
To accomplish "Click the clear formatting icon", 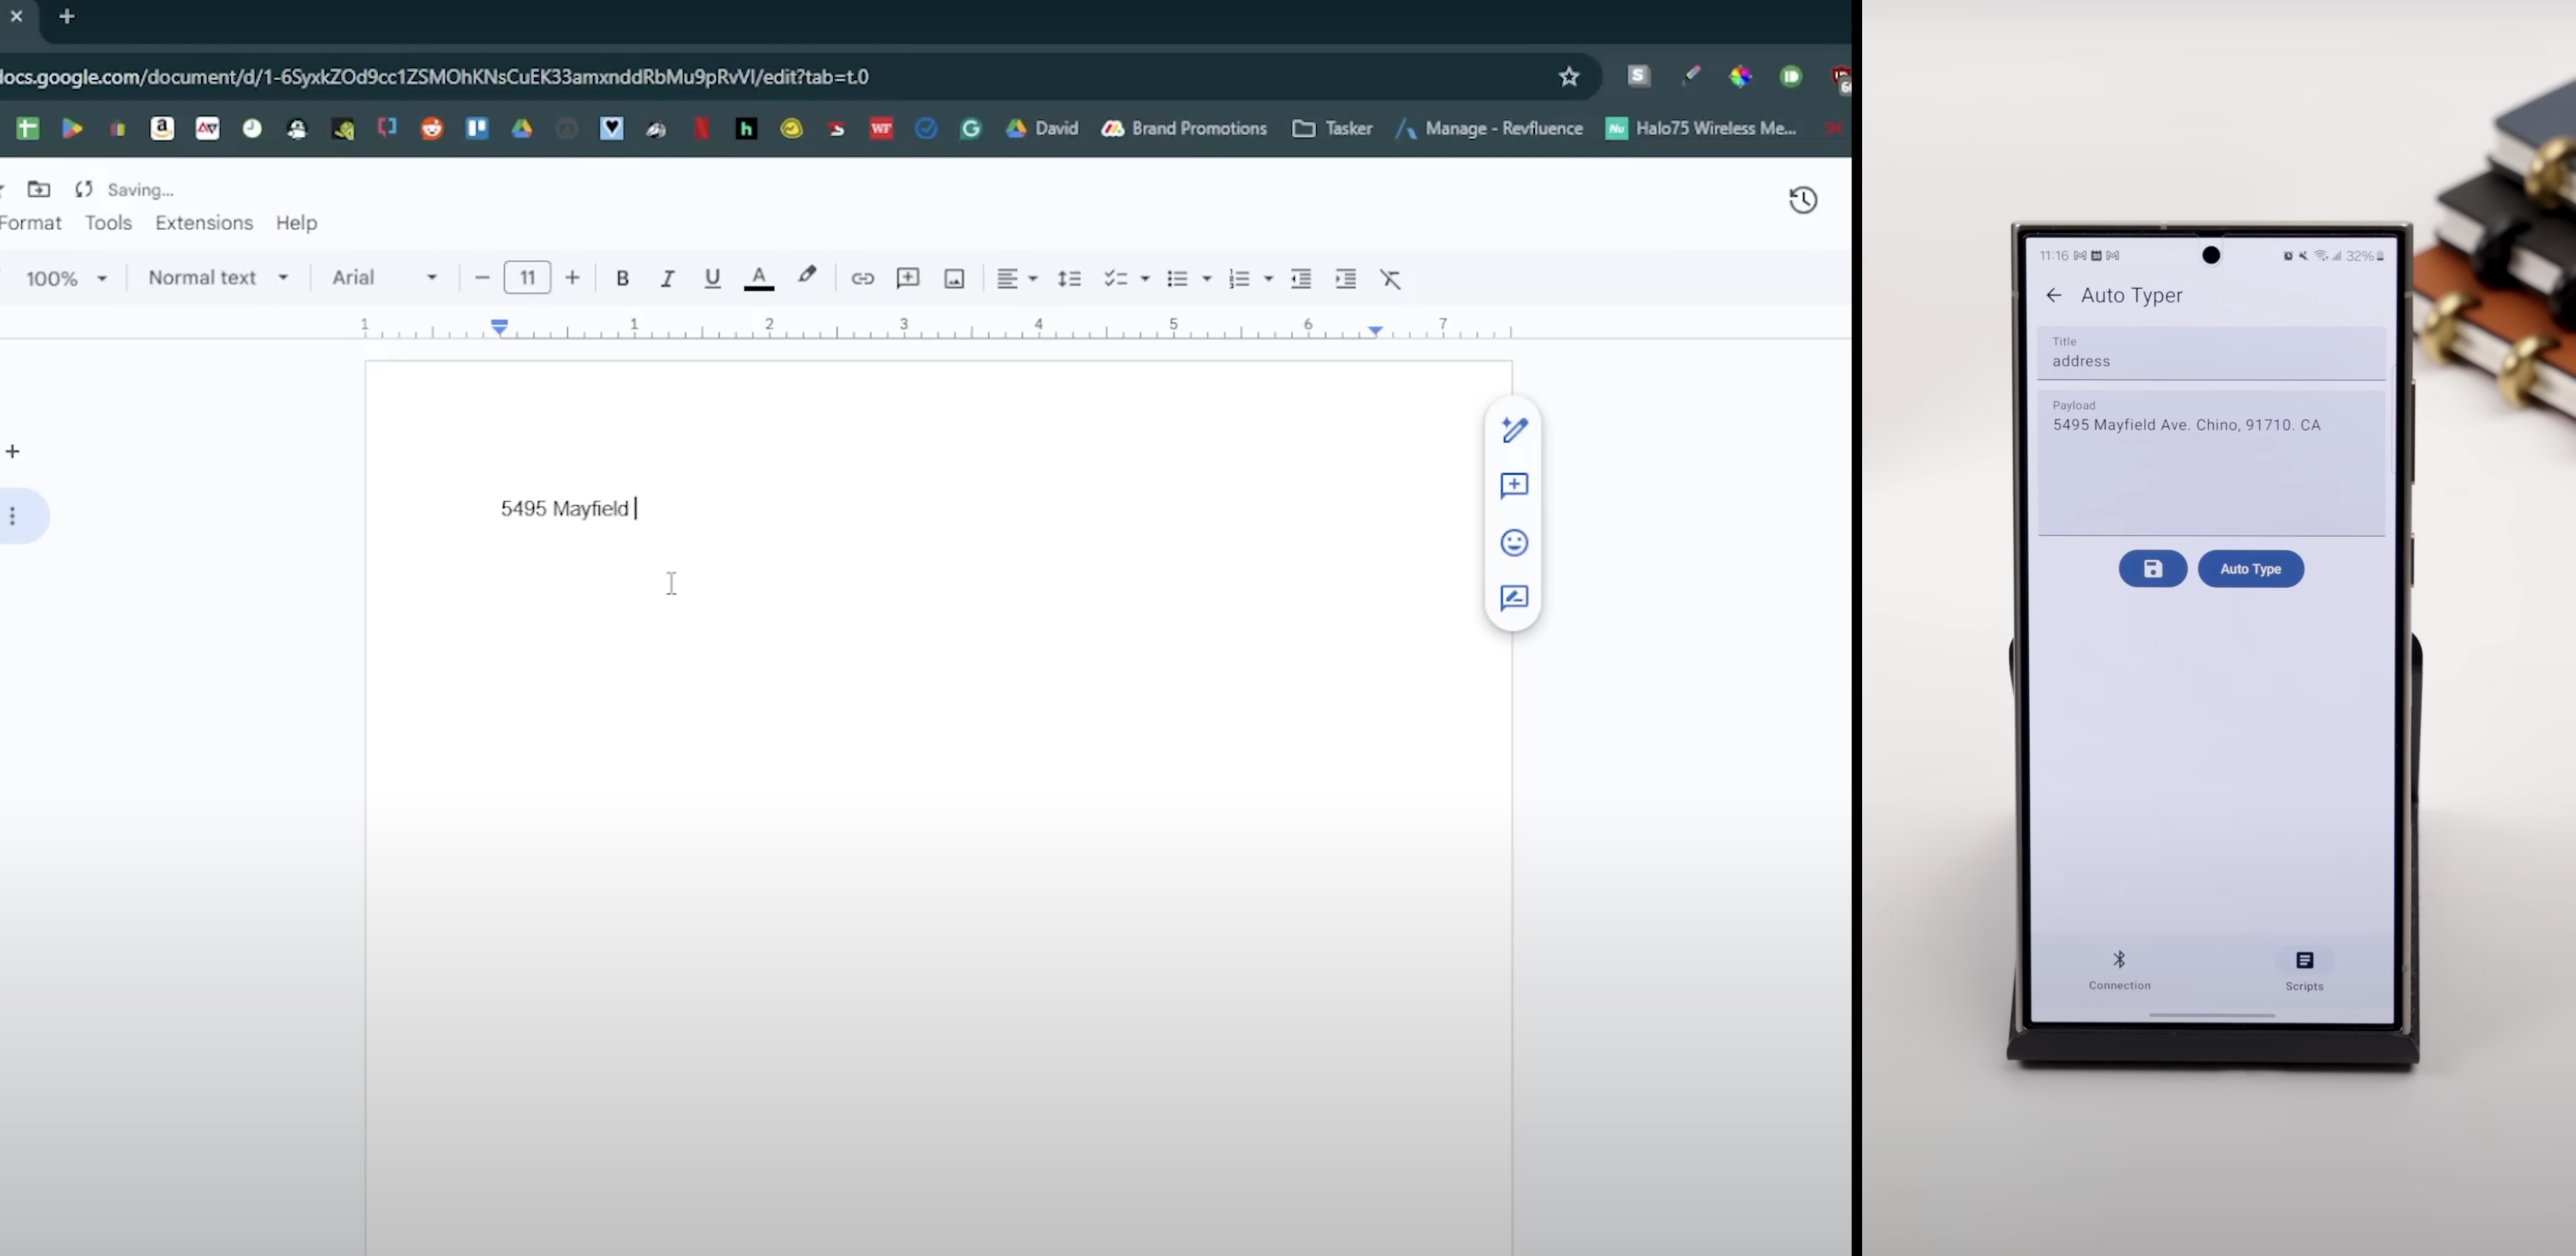I will tap(1390, 278).
